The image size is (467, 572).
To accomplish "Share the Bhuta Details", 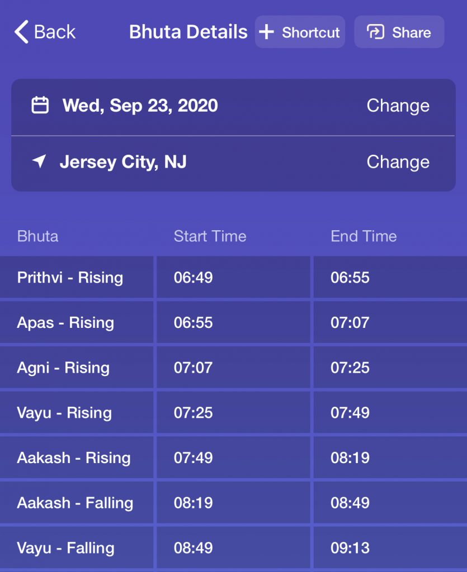I will [x=399, y=32].
